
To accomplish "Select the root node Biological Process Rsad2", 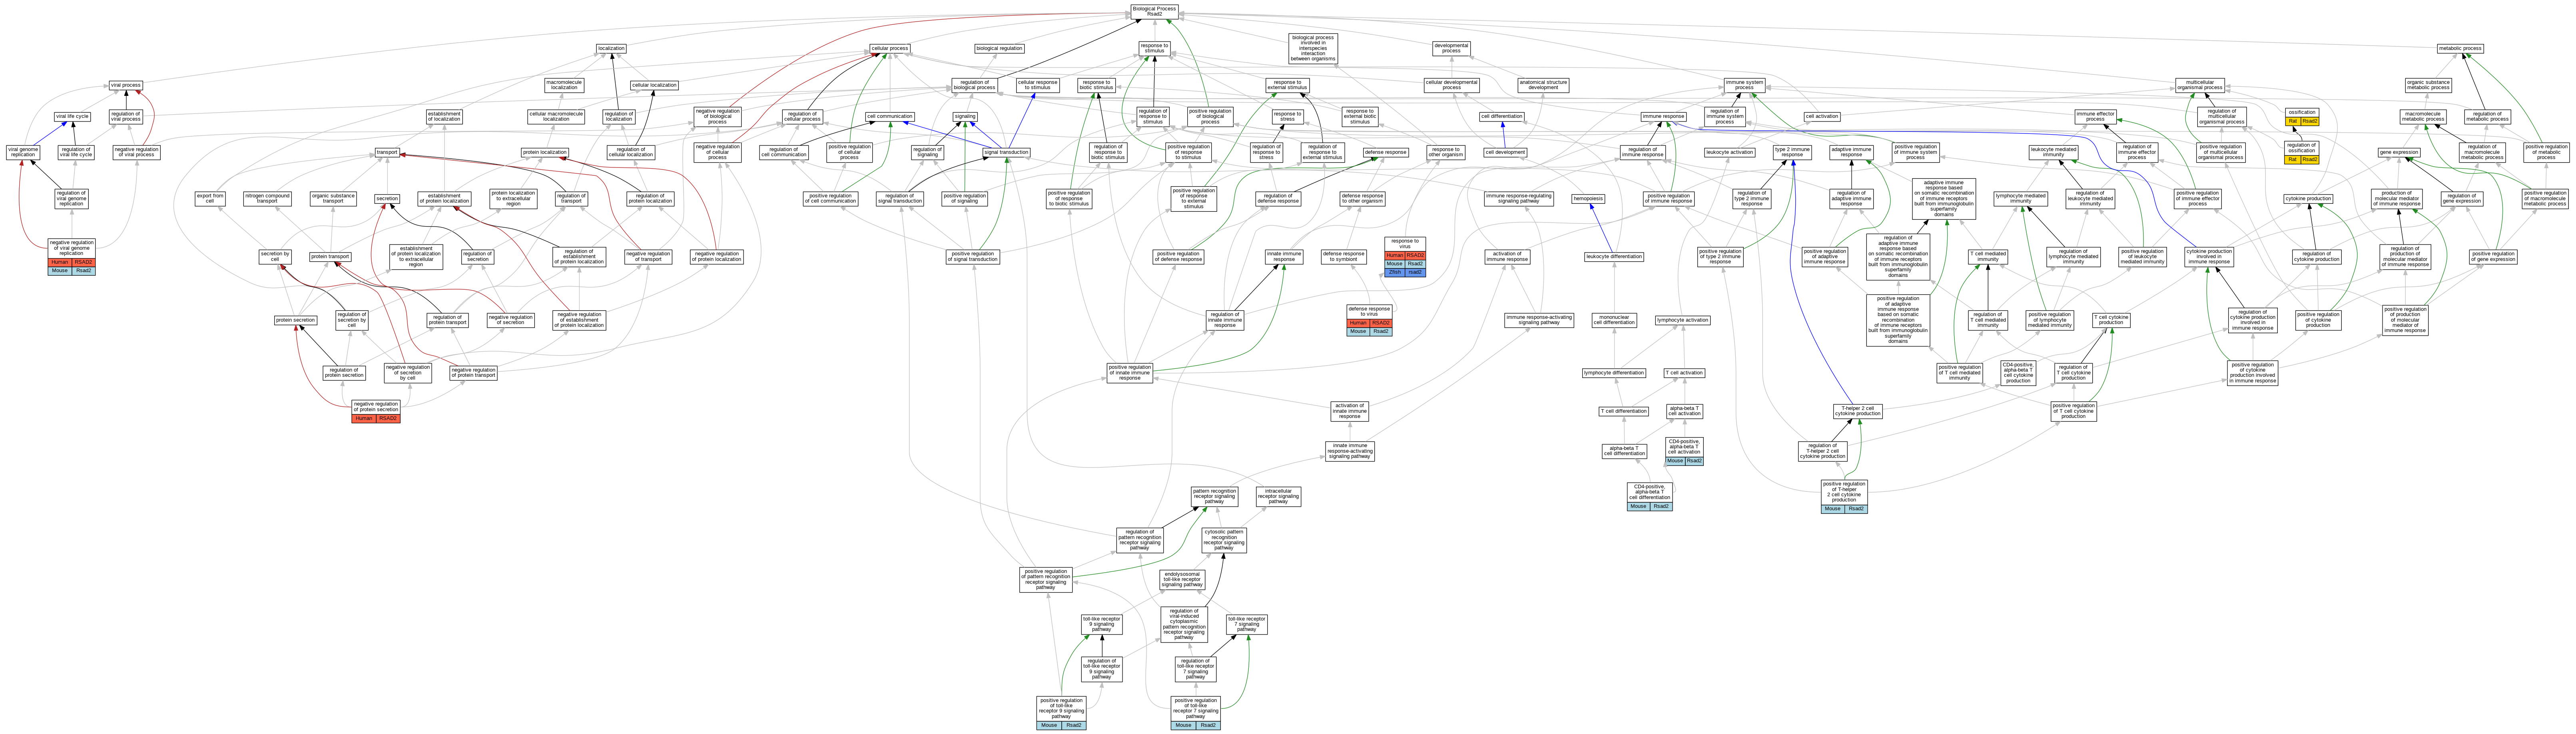I will click(1154, 11).
